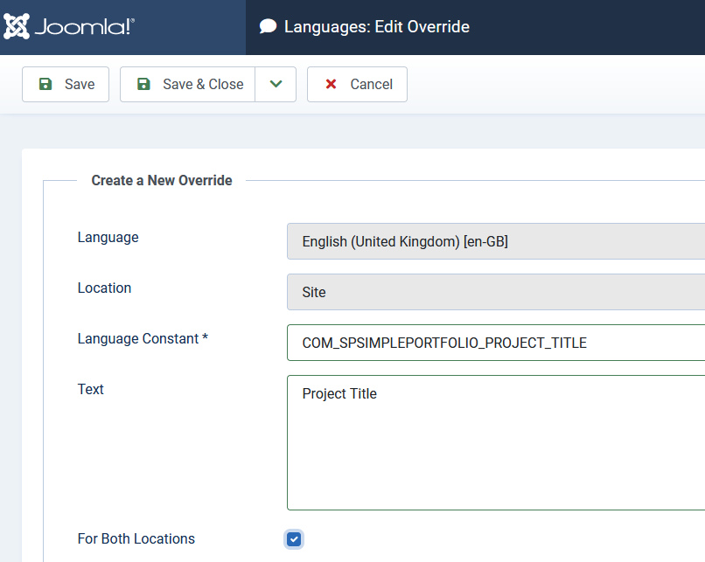Click the Joomla! wordmark in header
This screenshot has width=705, height=562.
[x=84, y=27]
